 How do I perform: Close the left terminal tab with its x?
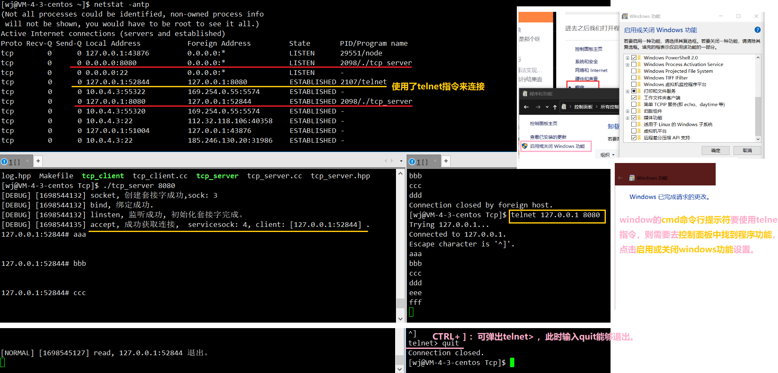[x=28, y=161]
